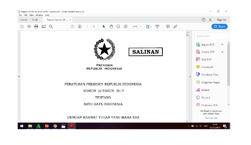Upload file to cloud icon
This screenshot has height=145, width=251.
click(x=29, y=27)
